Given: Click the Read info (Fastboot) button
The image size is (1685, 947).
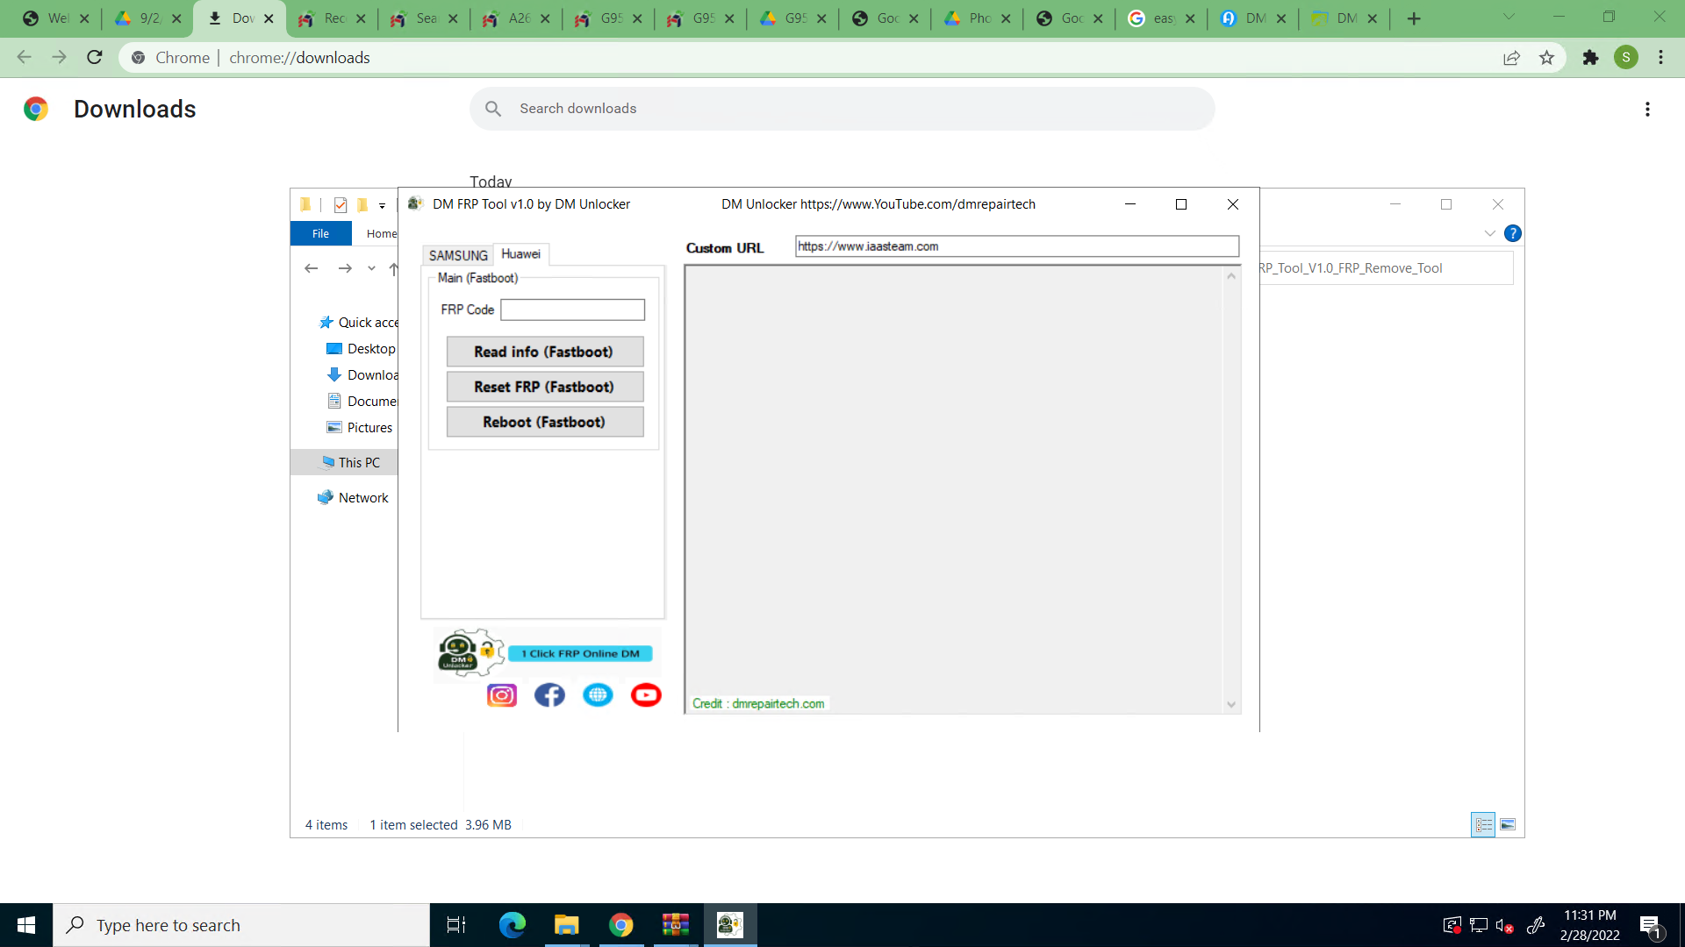Looking at the screenshot, I should 544,352.
